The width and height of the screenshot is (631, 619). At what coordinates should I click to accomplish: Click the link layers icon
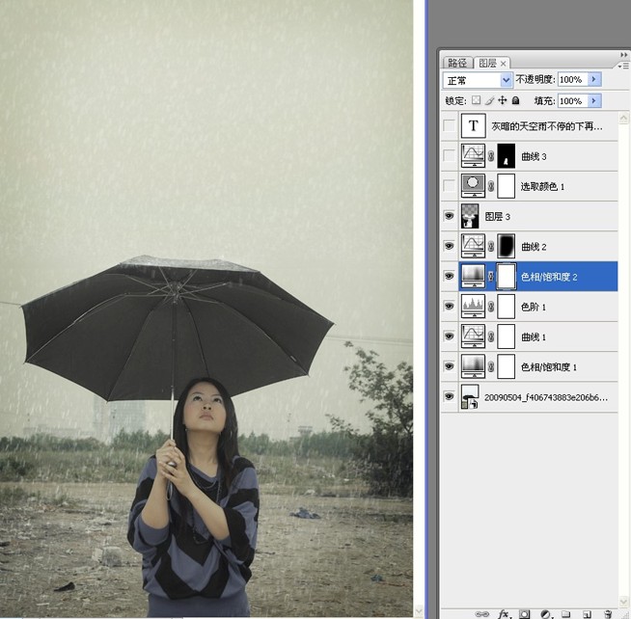[481, 614]
